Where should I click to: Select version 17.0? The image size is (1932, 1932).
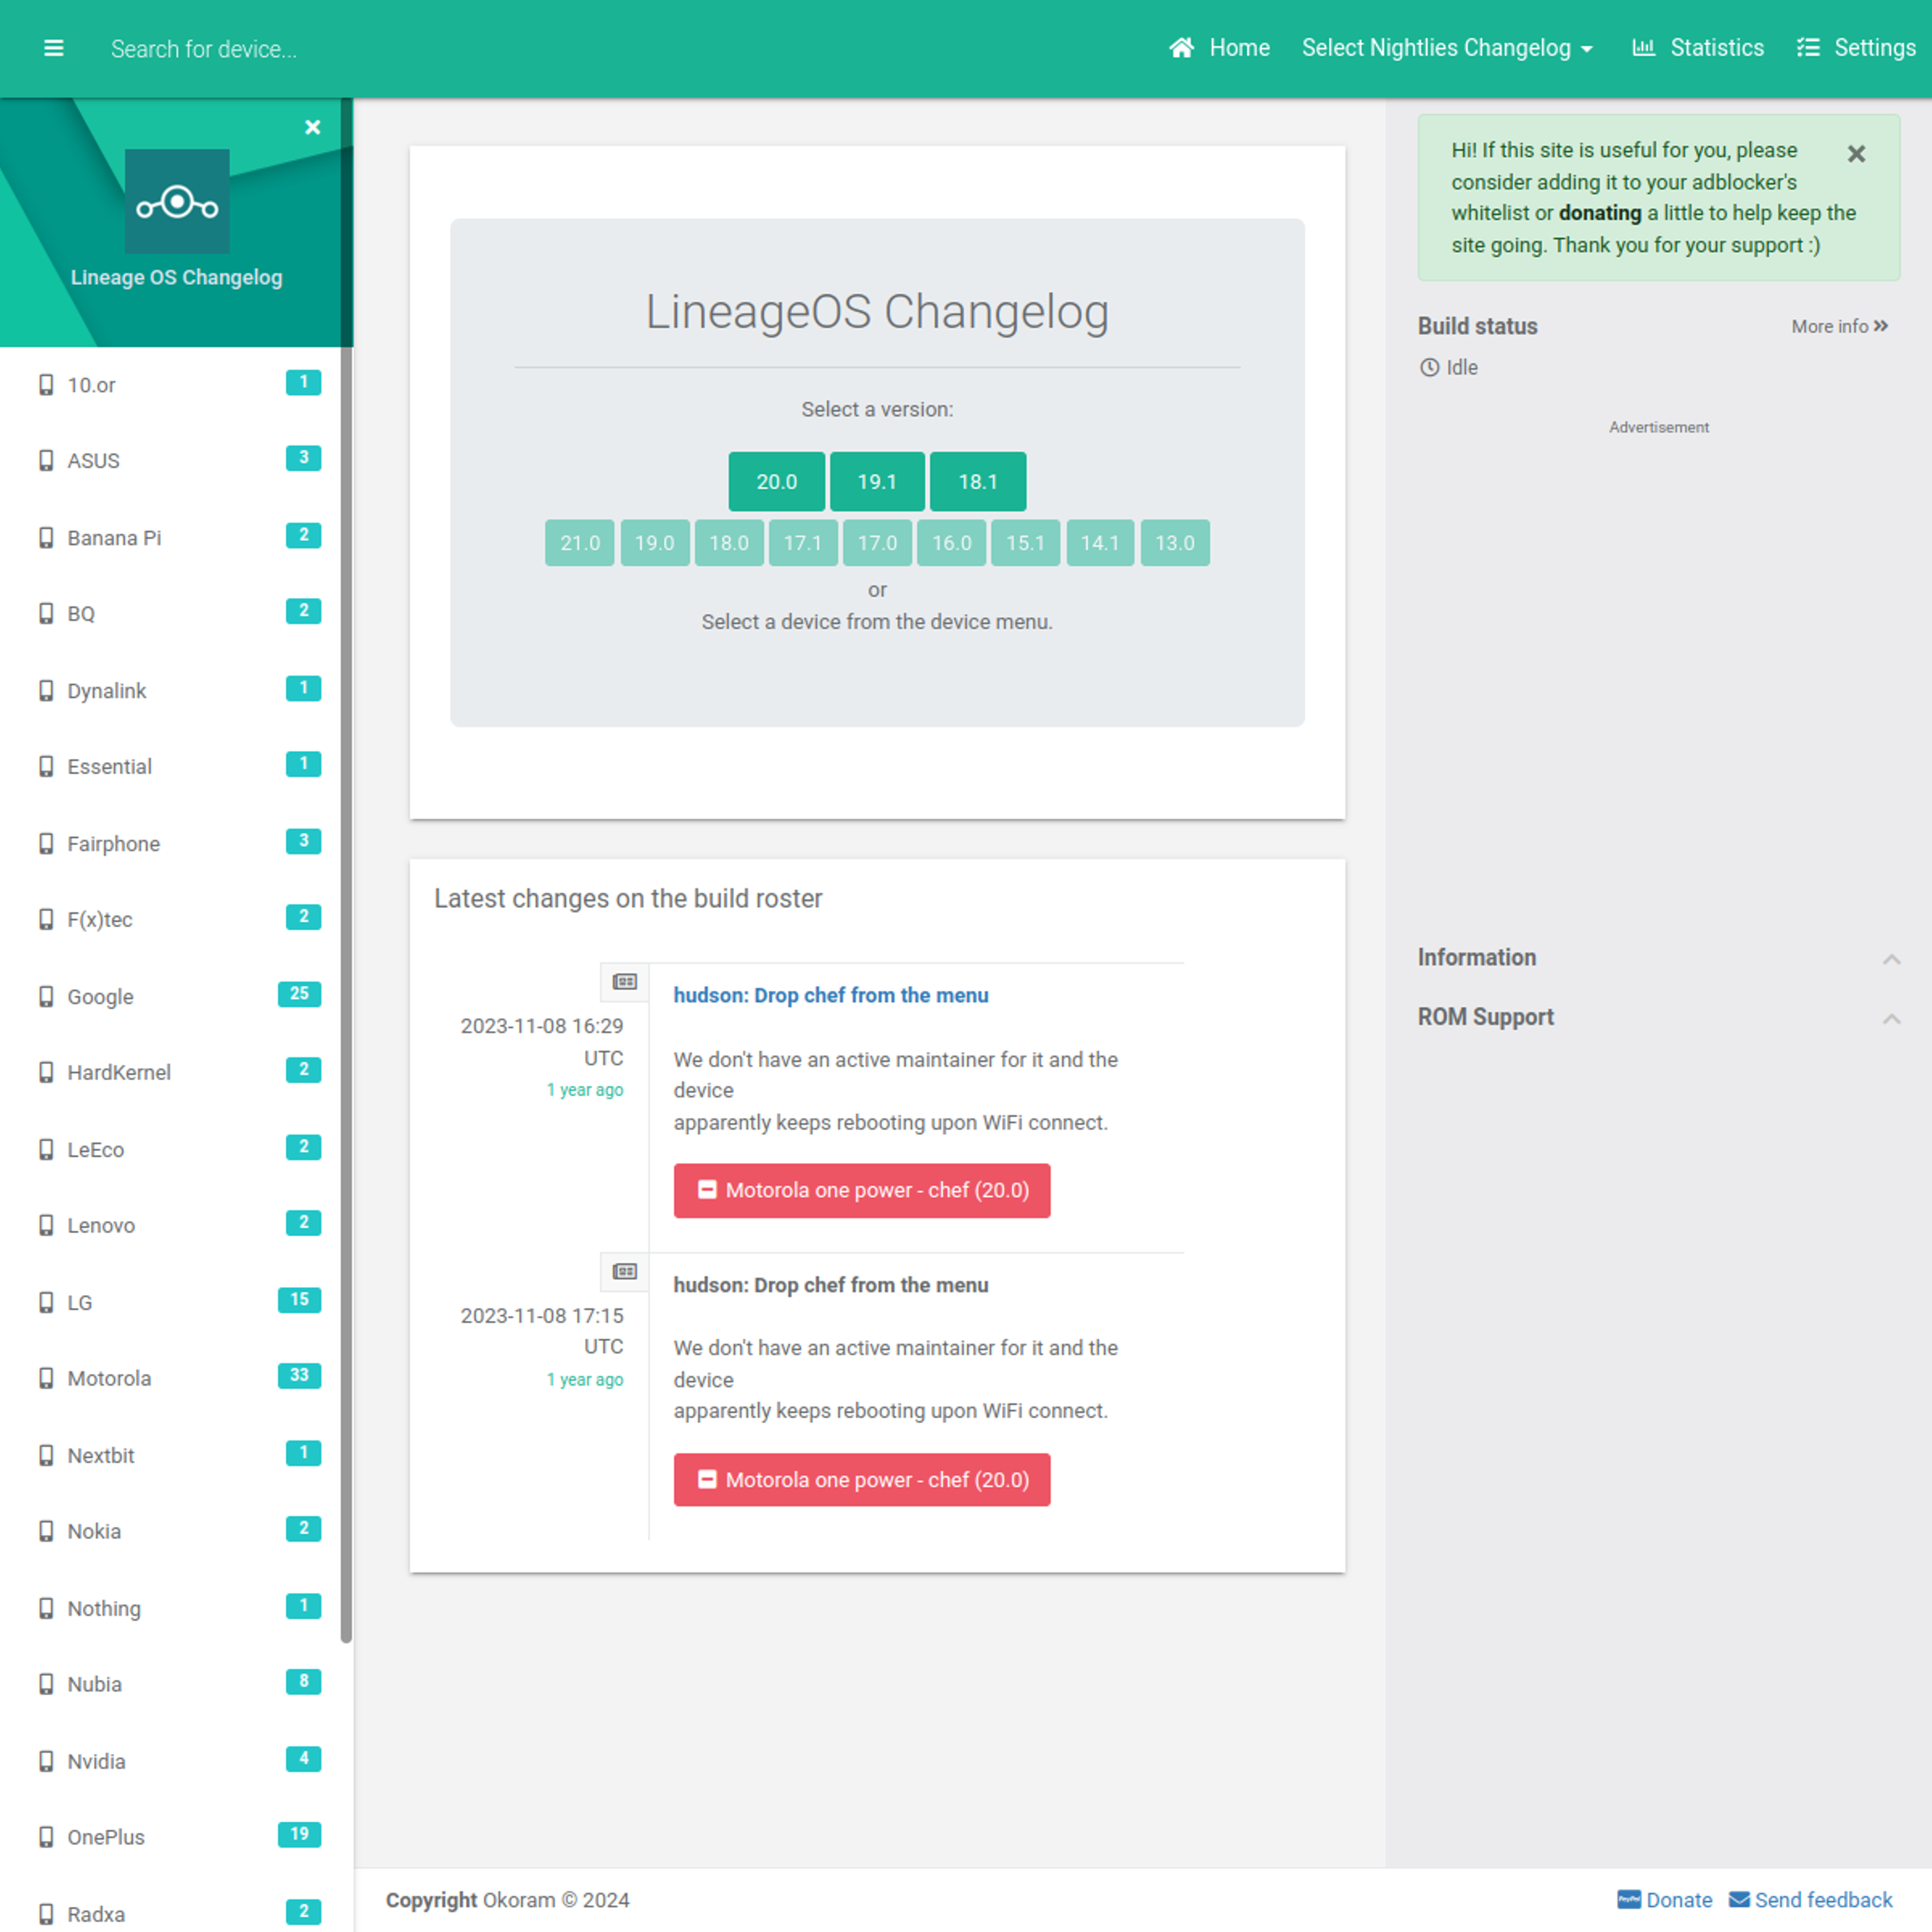(877, 543)
